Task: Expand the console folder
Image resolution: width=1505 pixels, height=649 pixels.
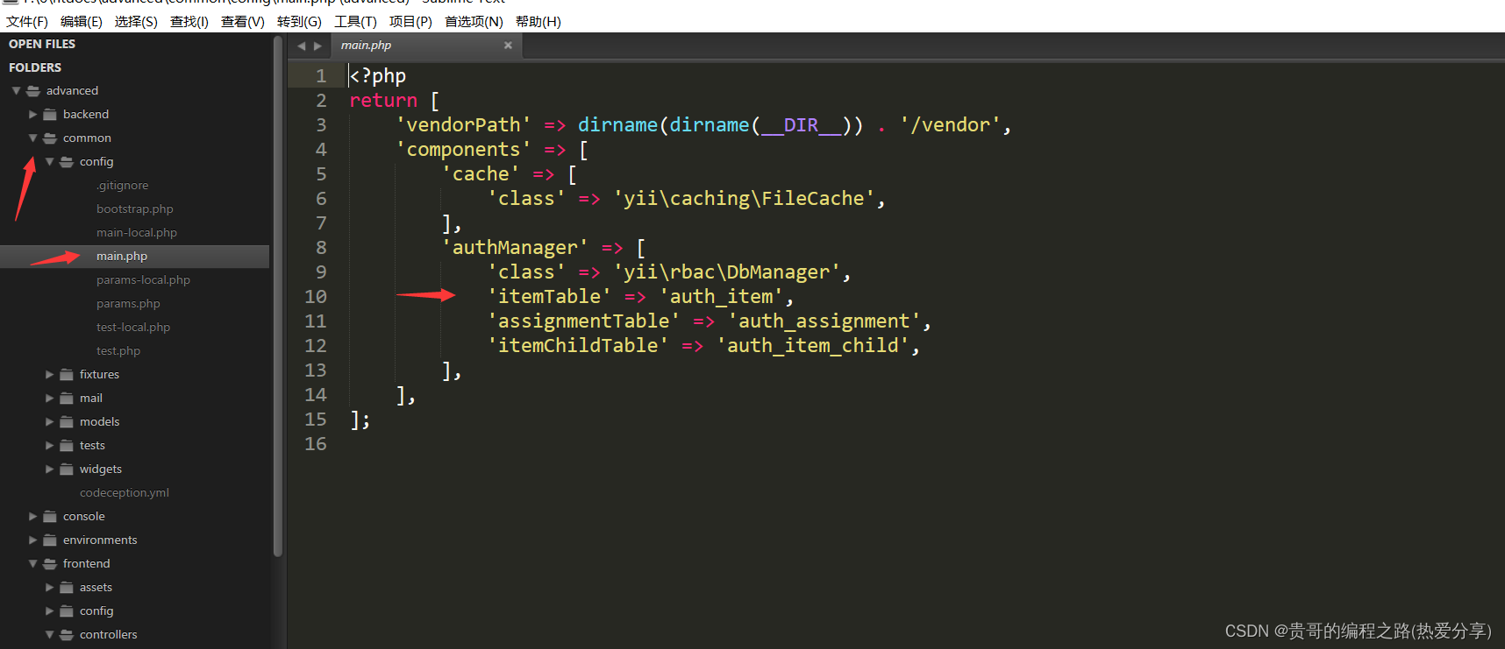Action: 32,517
